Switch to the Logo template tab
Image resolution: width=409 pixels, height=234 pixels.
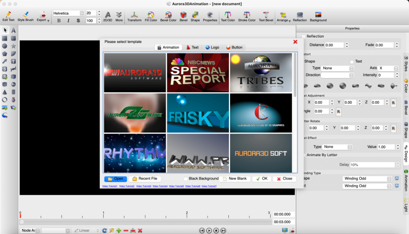click(212, 47)
